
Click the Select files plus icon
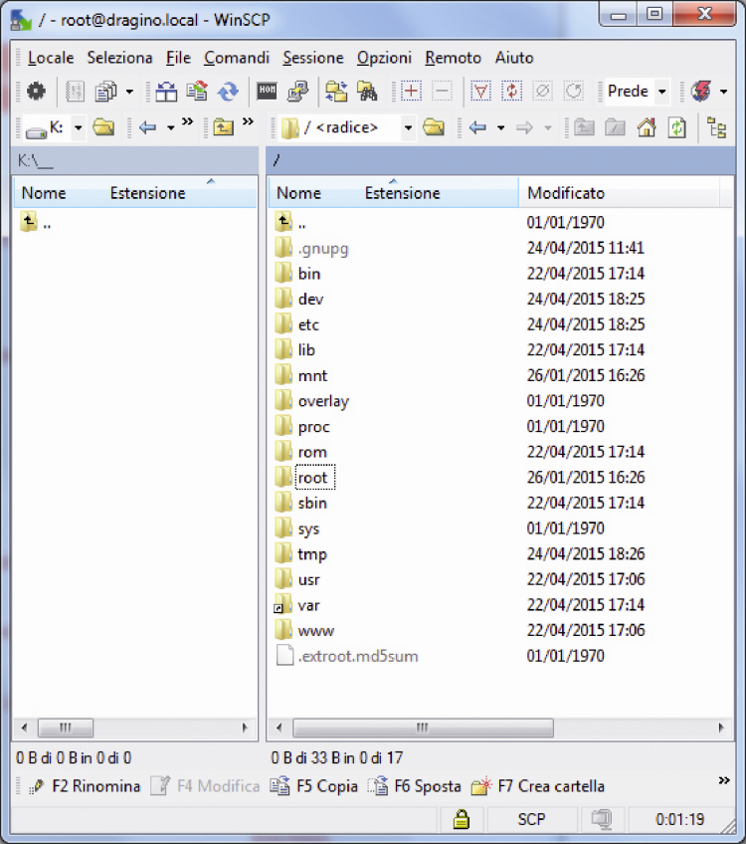(x=411, y=91)
